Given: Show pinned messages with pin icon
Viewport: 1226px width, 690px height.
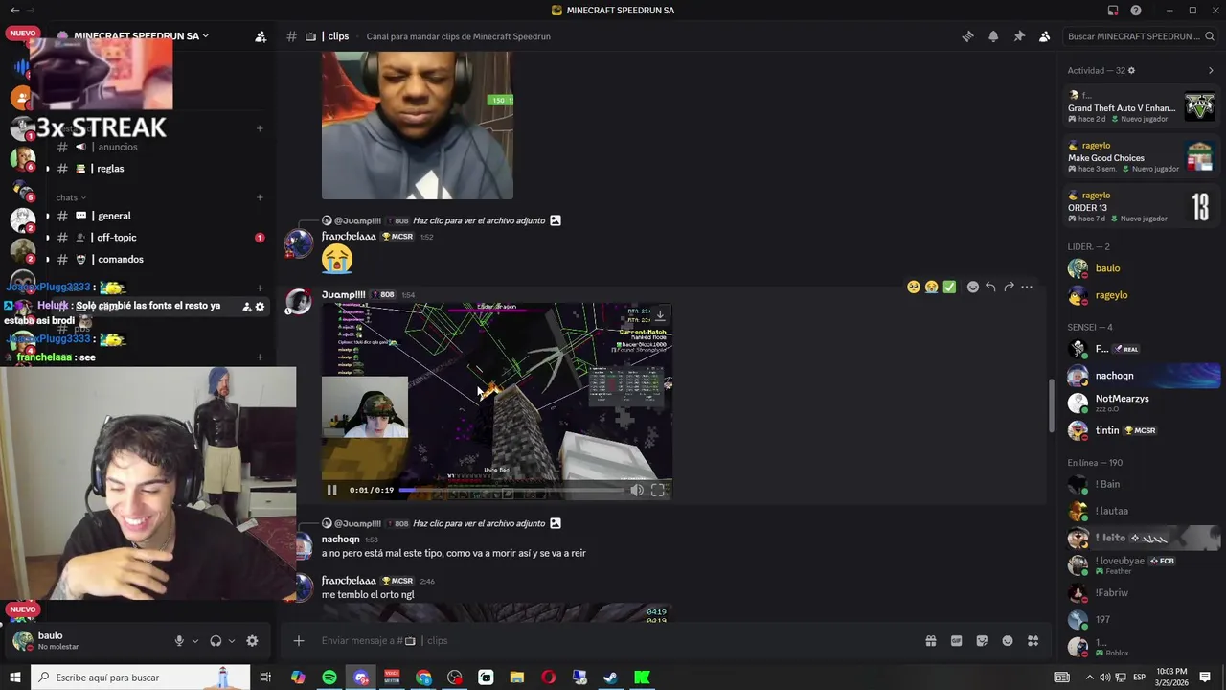Looking at the screenshot, I should tap(1019, 36).
